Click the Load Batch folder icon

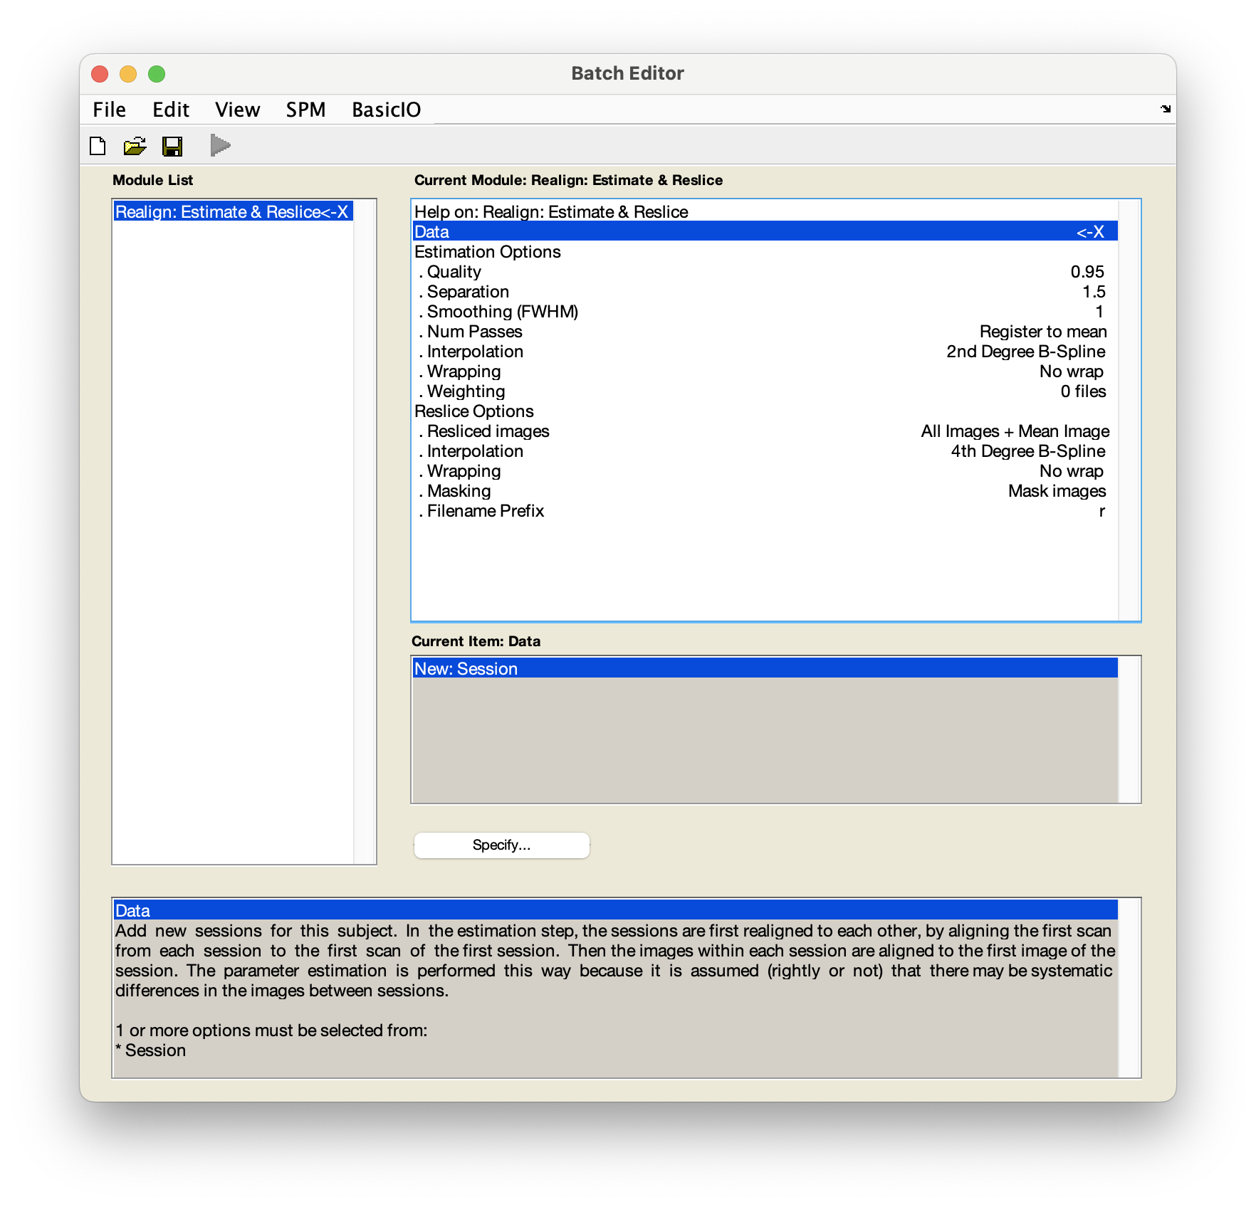click(x=135, y=146)
